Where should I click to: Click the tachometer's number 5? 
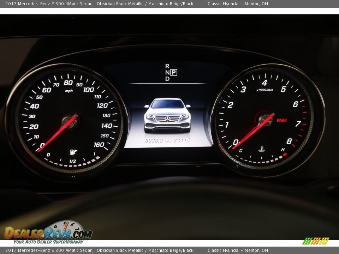point(284,89)
